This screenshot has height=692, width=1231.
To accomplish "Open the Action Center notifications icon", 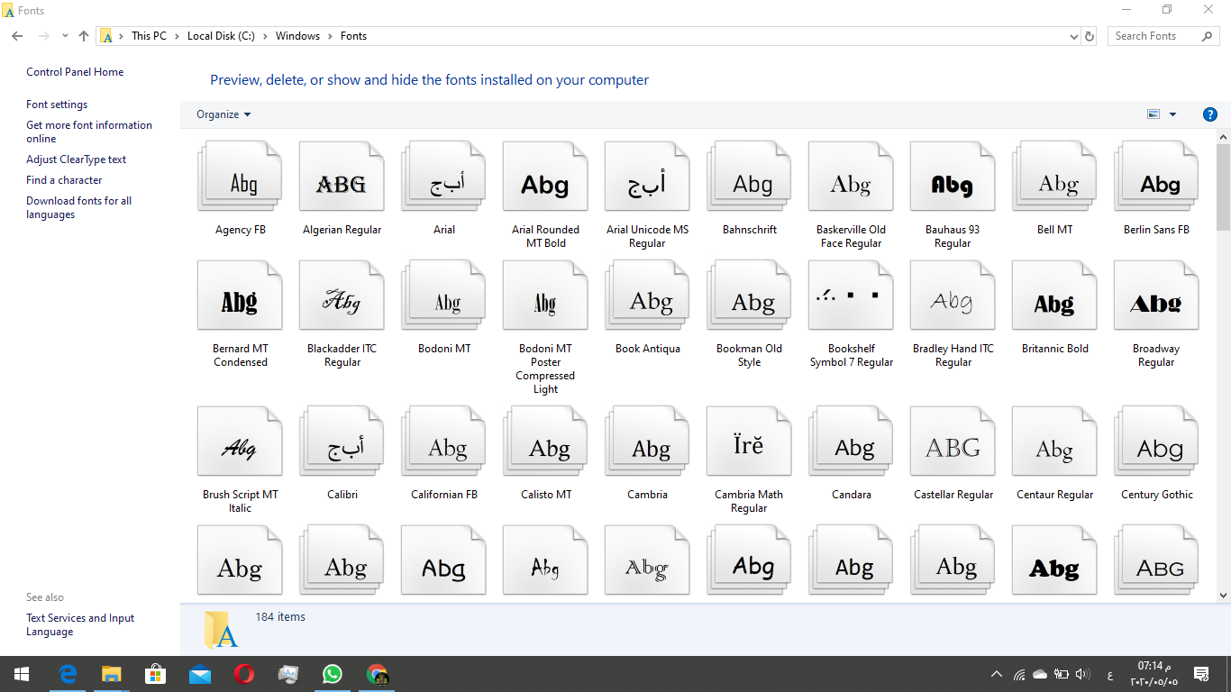I will point(1201,674).
